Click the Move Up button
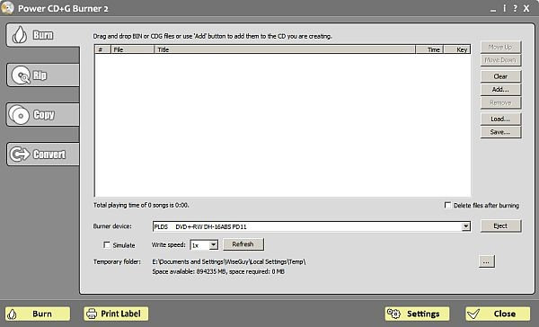 [x=500, y=47]
